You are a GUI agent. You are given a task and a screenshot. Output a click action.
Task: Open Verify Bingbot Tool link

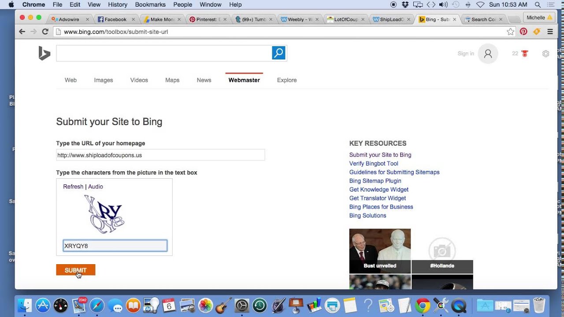click(374, 163)
